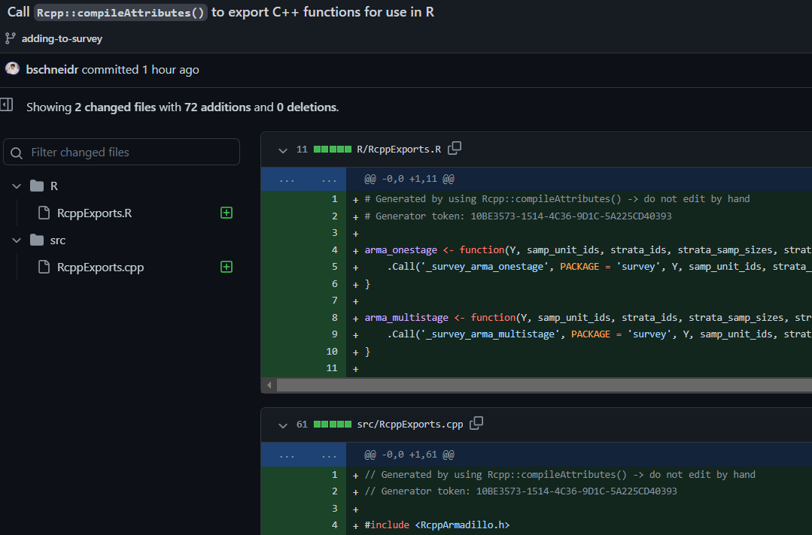Click the added-file badge next to RcppExports.cpp
812x535 pixels.
pos(227,267)
